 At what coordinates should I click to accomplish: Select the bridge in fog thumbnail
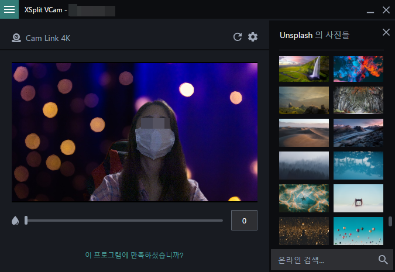(x=358, y=198)
